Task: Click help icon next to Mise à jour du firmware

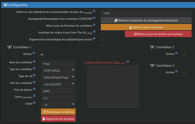Action: click(x=94, y=25)
